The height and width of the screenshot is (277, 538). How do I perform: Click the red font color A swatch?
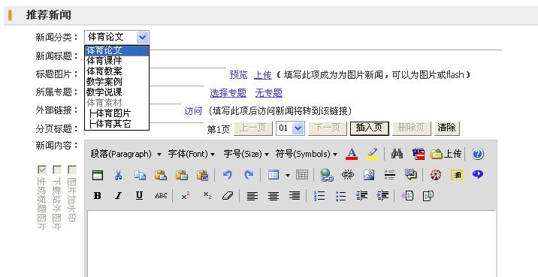coord(352,154)
